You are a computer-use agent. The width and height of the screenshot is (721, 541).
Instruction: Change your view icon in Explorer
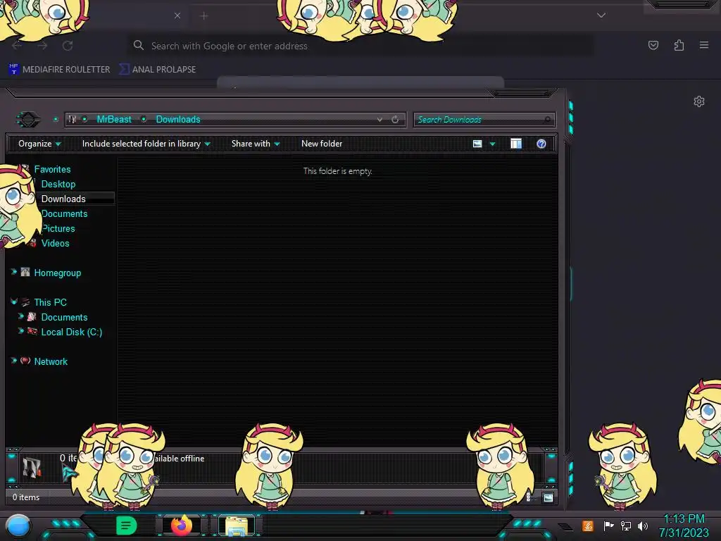click(x=477, y=144)
